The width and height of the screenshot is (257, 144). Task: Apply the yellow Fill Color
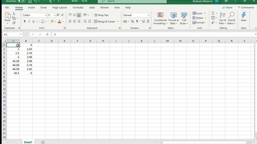click(52, 21)
